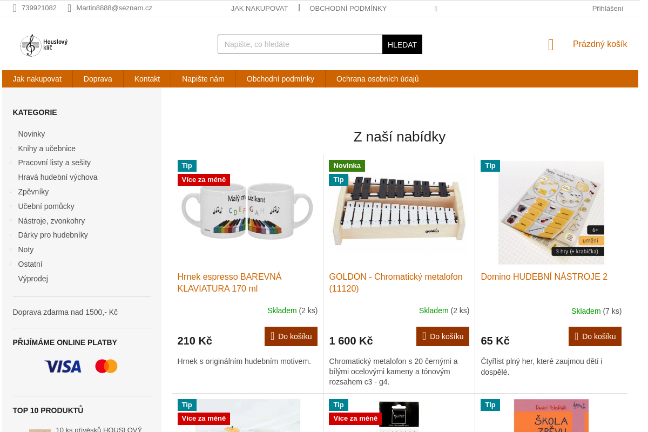The image size is (648, 432).
Task: Select the Výprodej category
Action: [33, 279]
